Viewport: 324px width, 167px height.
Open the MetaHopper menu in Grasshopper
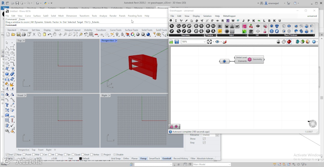tap(229, 16)
